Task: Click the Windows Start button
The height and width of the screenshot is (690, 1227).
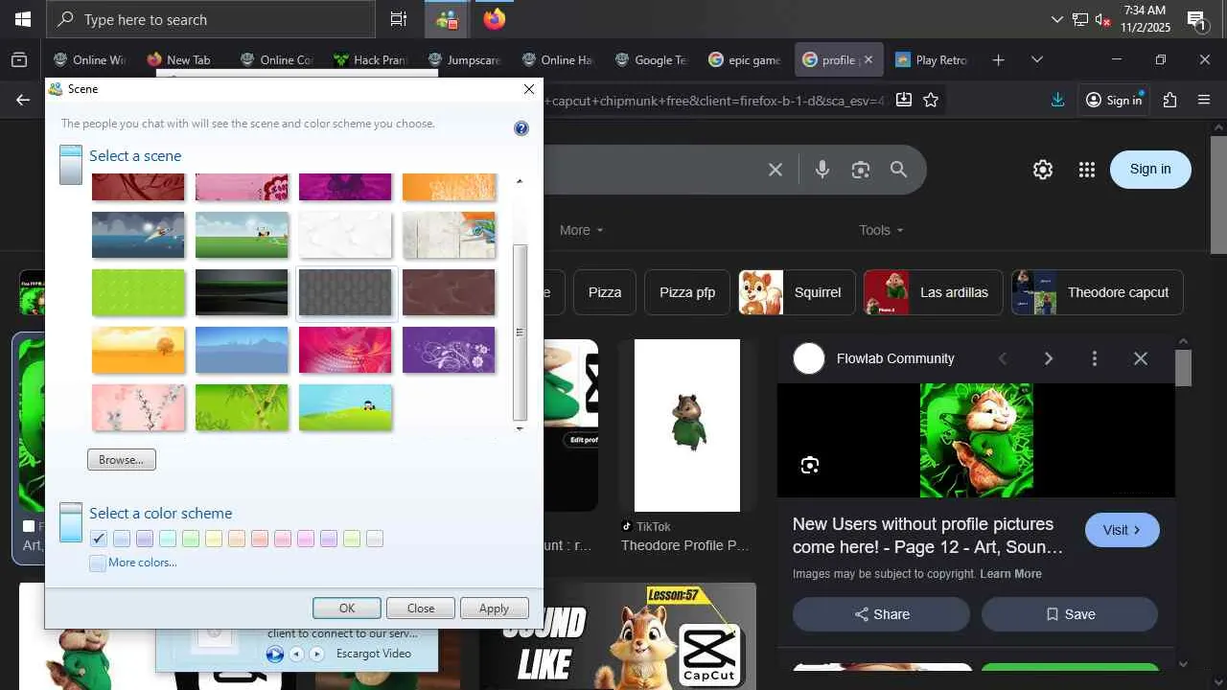Action: point(22,19)
